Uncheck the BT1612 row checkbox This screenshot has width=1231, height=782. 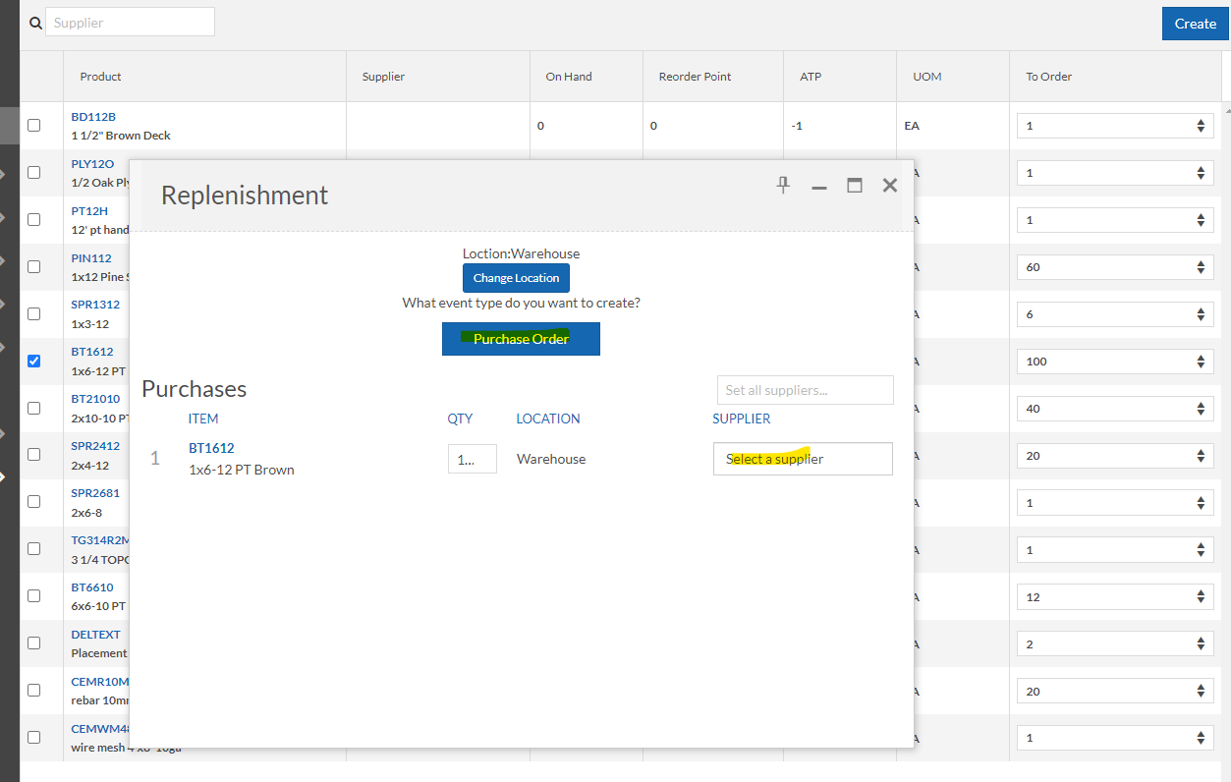click(x=34, y=361)
